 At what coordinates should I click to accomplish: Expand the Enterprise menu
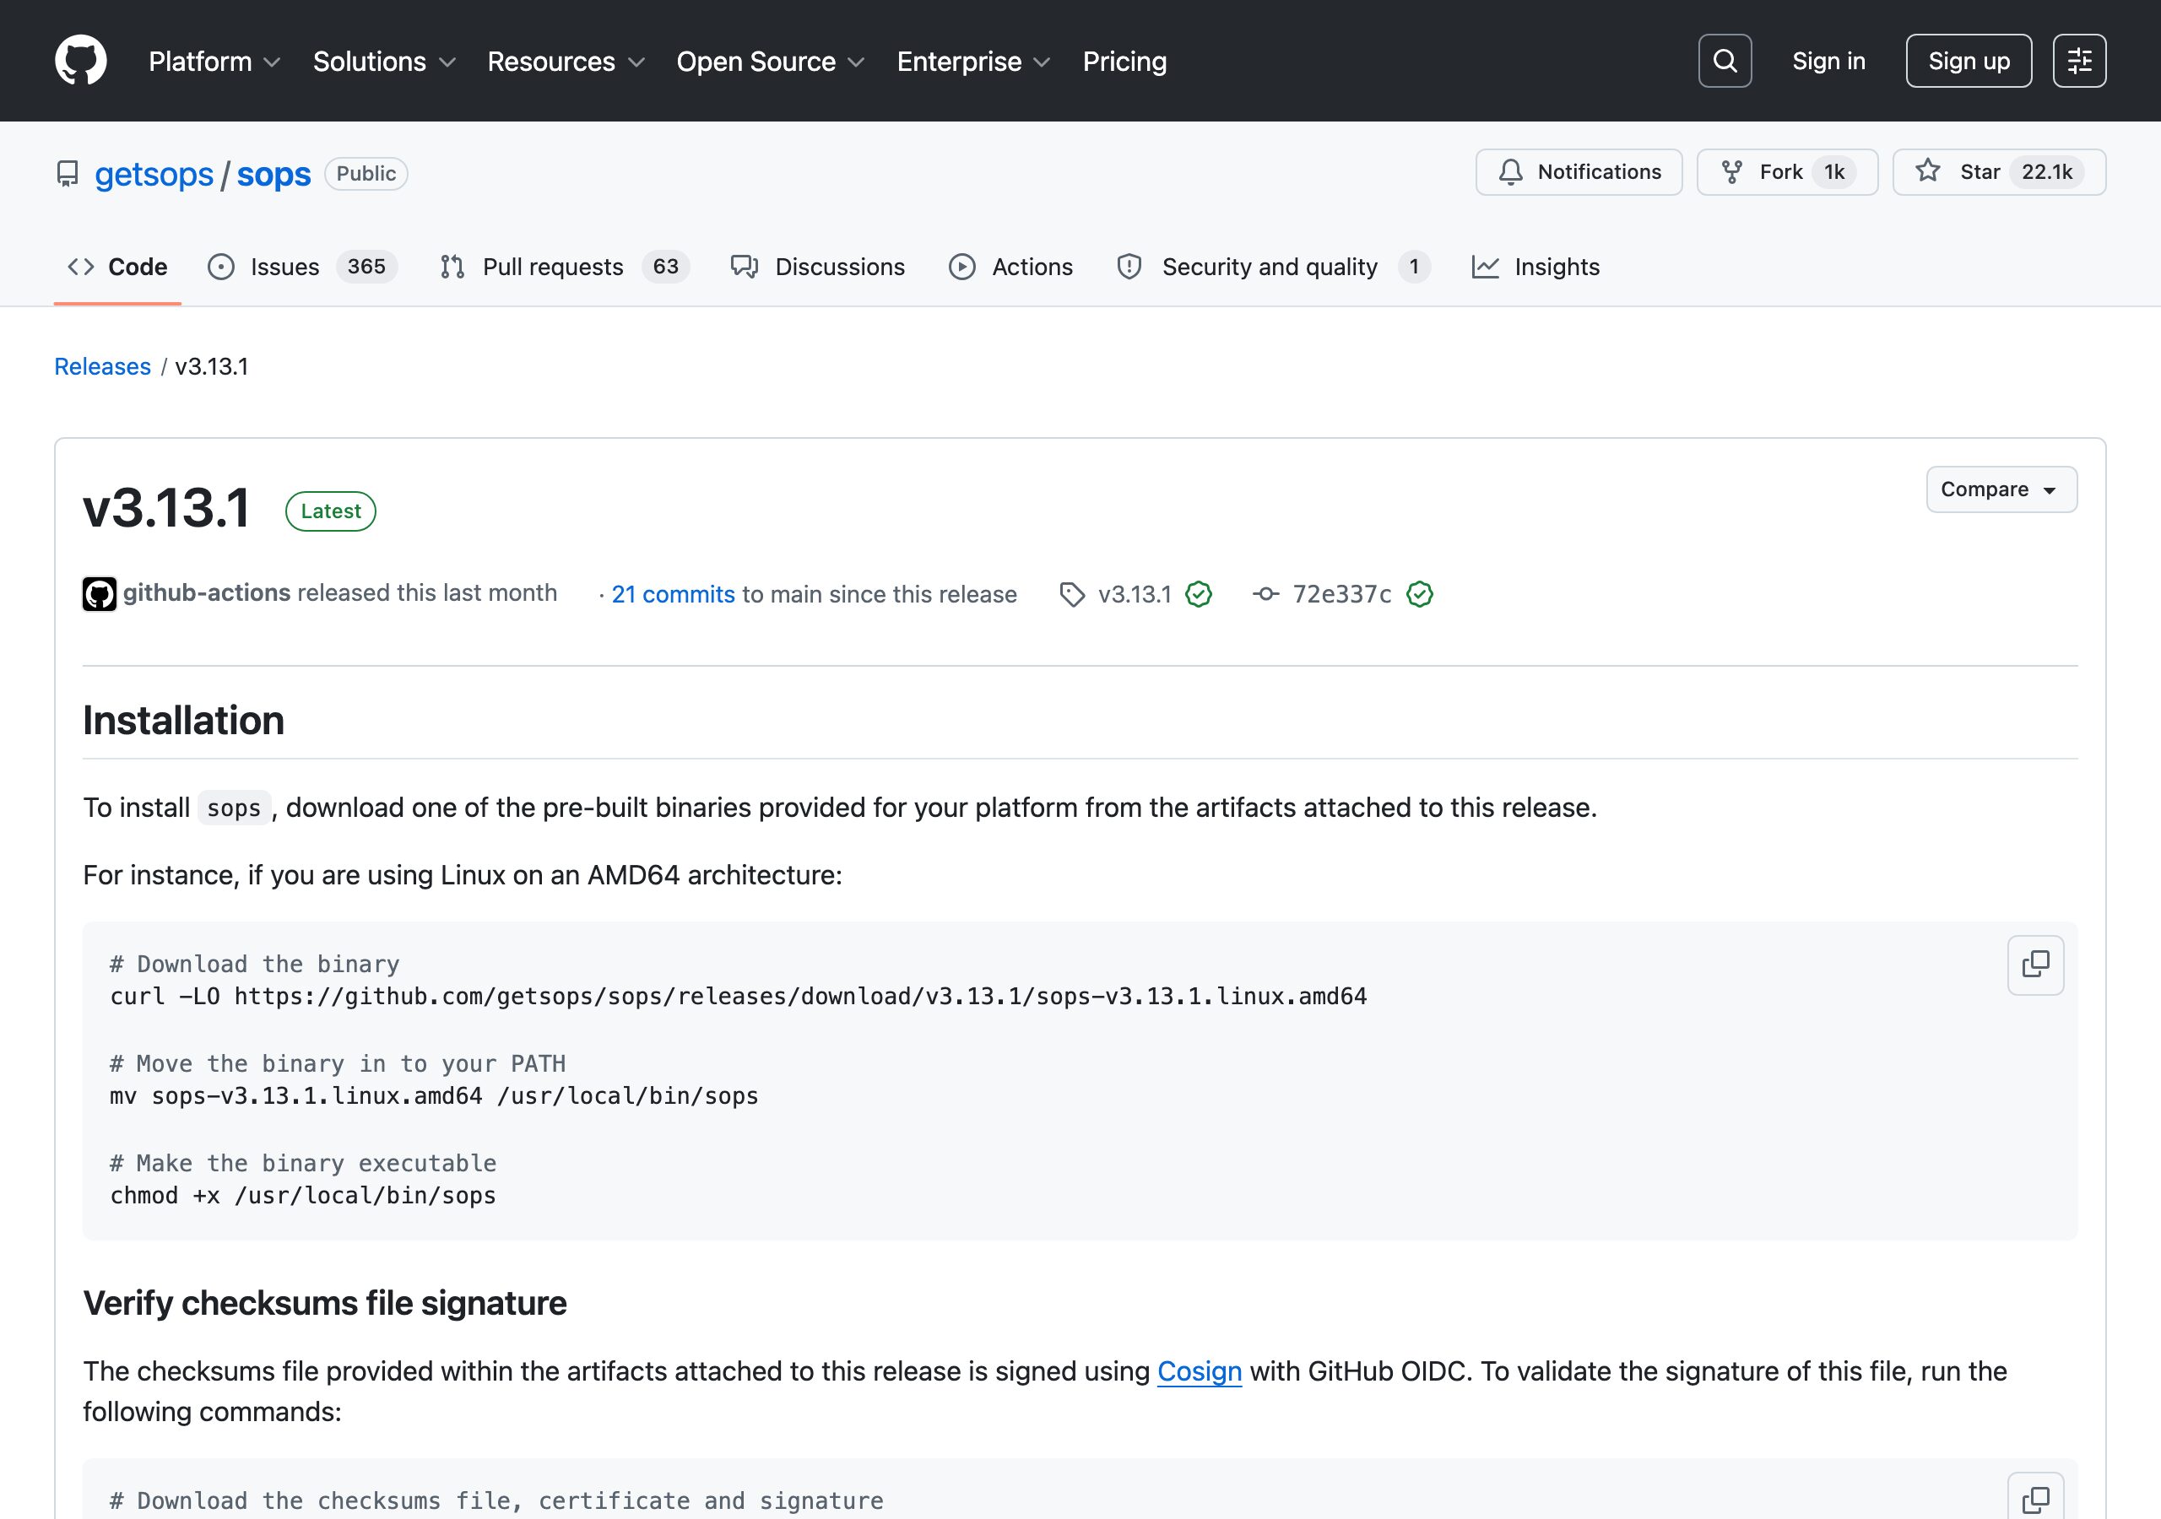pos(974,61)
